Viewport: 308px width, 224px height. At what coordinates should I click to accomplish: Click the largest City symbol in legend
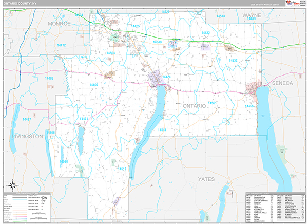(44, 198)
